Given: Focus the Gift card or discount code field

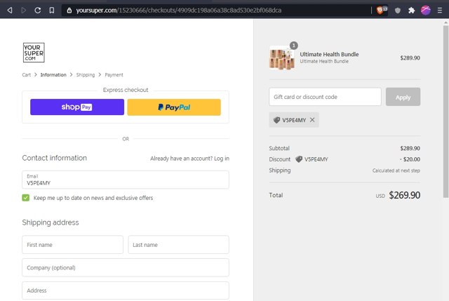Looking at the screenshot, I should [x=325, y=97].
